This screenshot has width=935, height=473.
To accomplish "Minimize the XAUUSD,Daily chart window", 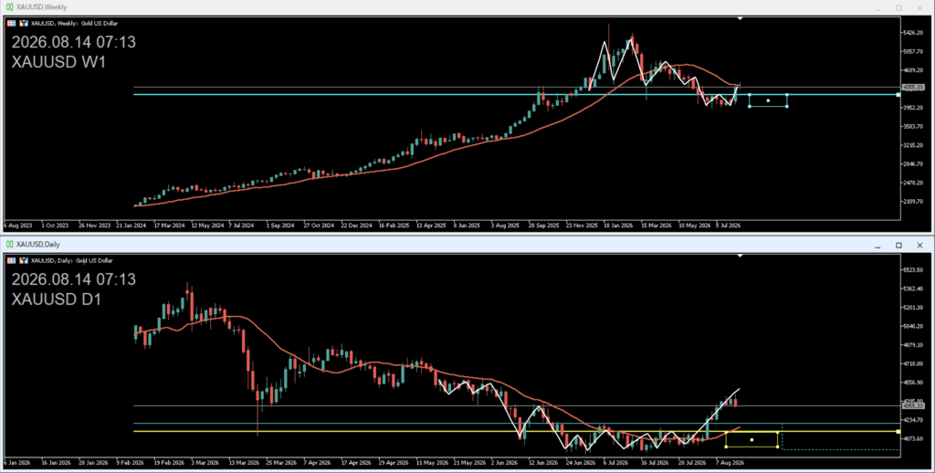I will coord(877,247).
